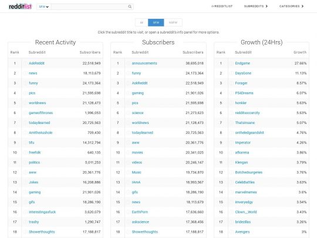Open the trashy subreddit link
317x238 pixels.
34,222
